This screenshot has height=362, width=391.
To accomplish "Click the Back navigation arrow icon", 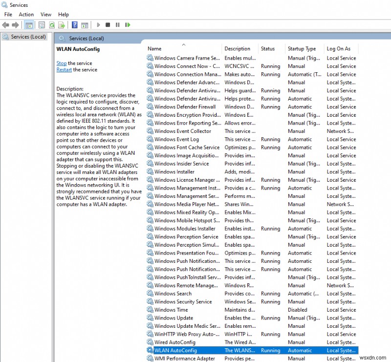I will click(6, 25).
